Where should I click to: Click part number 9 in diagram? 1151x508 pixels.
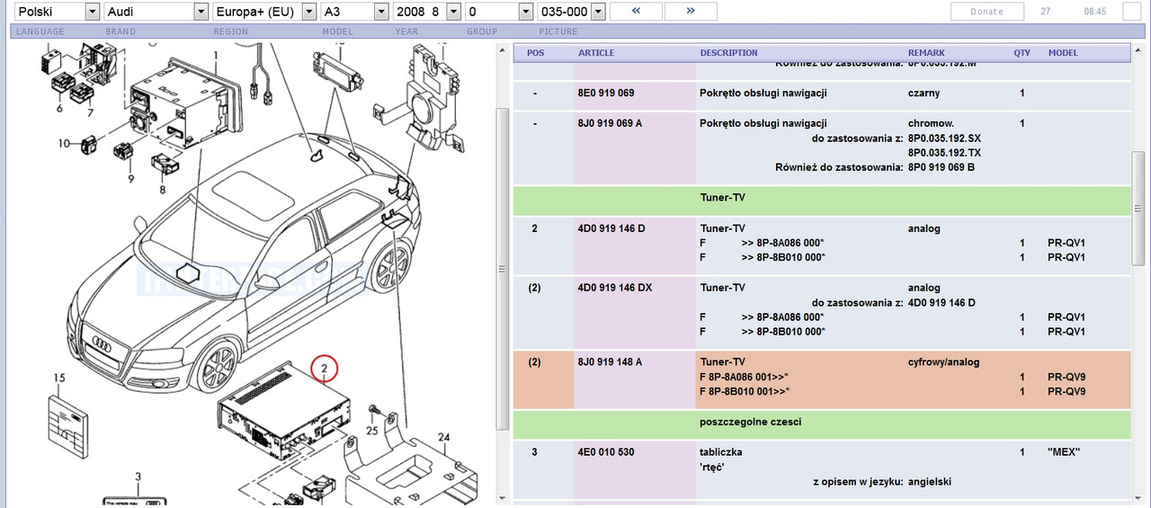[x=130, y=179]
